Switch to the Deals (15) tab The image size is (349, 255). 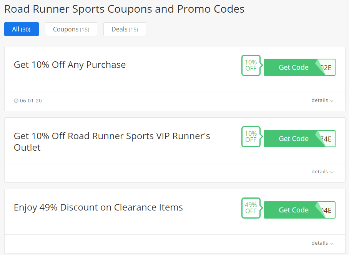(125, 29)
